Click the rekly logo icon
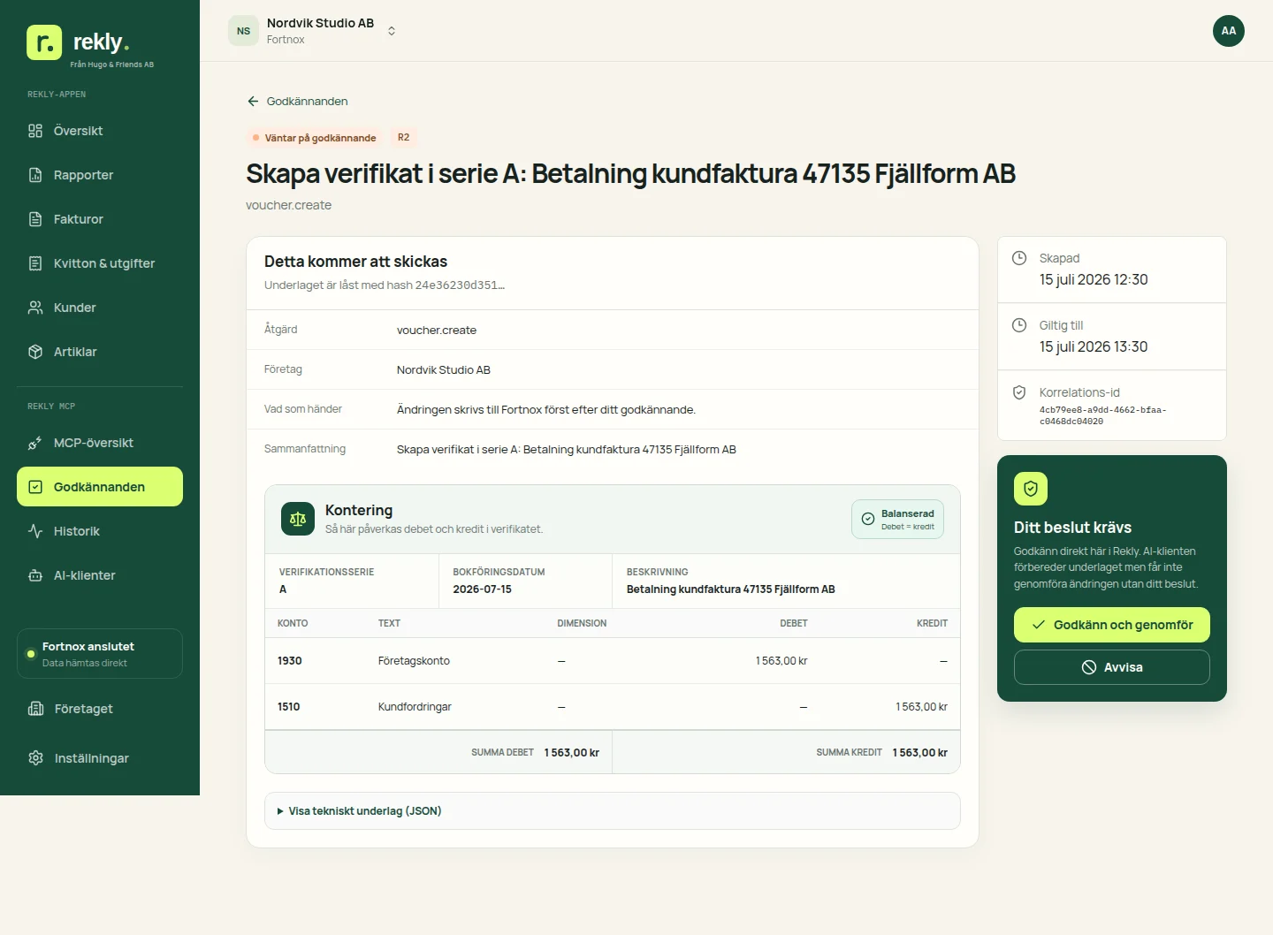The image size is (1273, 935). pos(44,42)
